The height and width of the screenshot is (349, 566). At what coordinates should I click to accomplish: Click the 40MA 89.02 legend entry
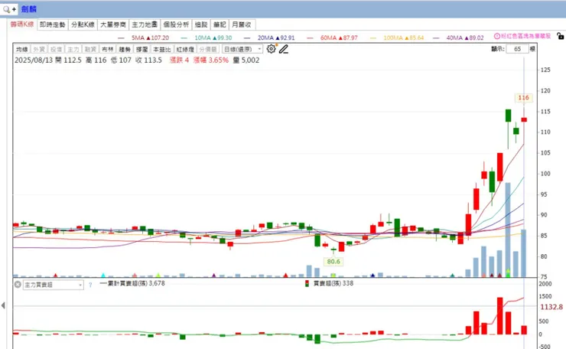point(465,38)
